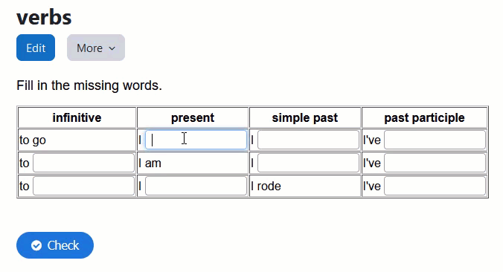Viewport: 503px width, 272px height.
Task: Click the past participle field in the I rode row
Action: coord(435,186)
